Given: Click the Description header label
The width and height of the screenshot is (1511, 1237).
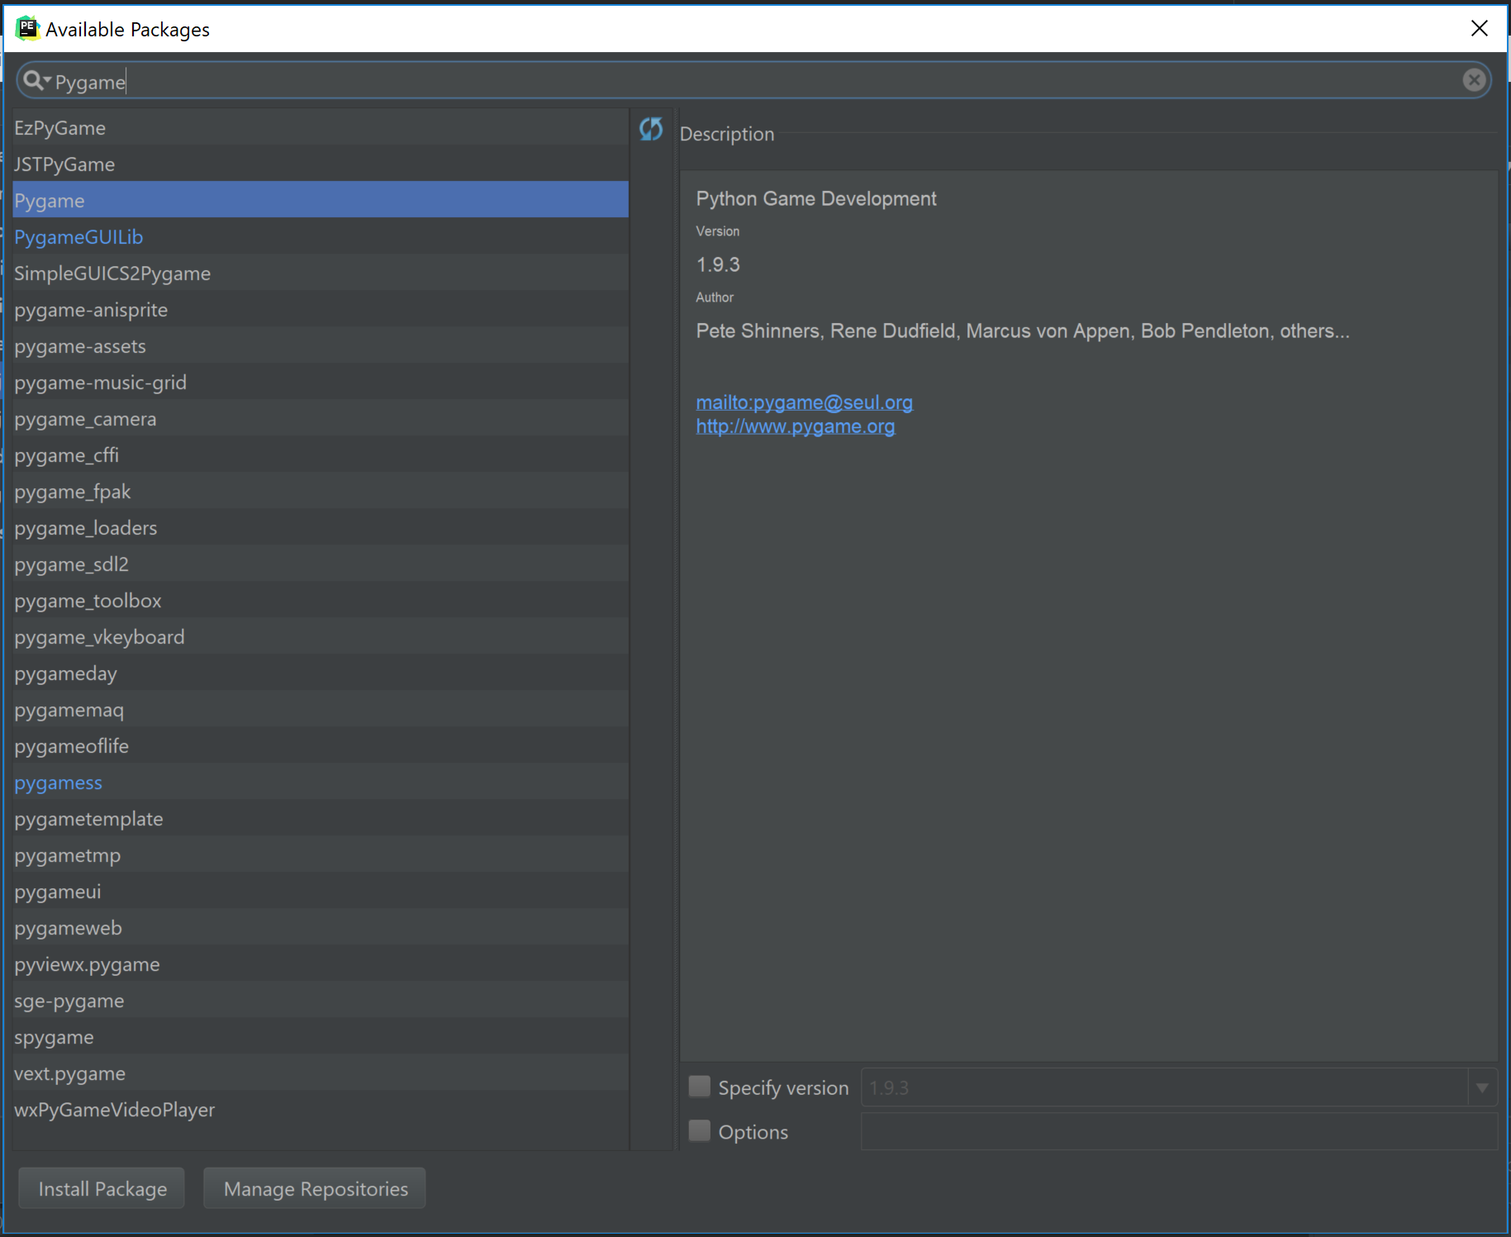Looking at the screenshot, I should click(x=727, y=134).
